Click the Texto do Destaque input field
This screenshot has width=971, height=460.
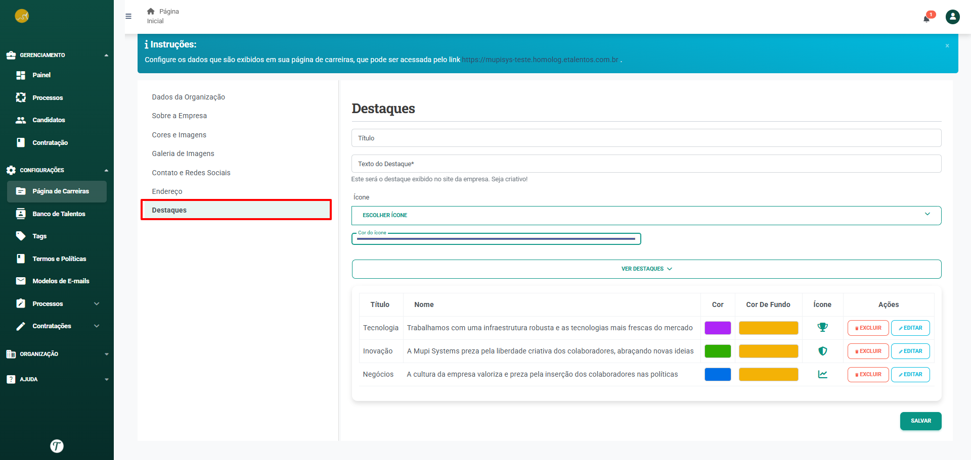(646, 164)
